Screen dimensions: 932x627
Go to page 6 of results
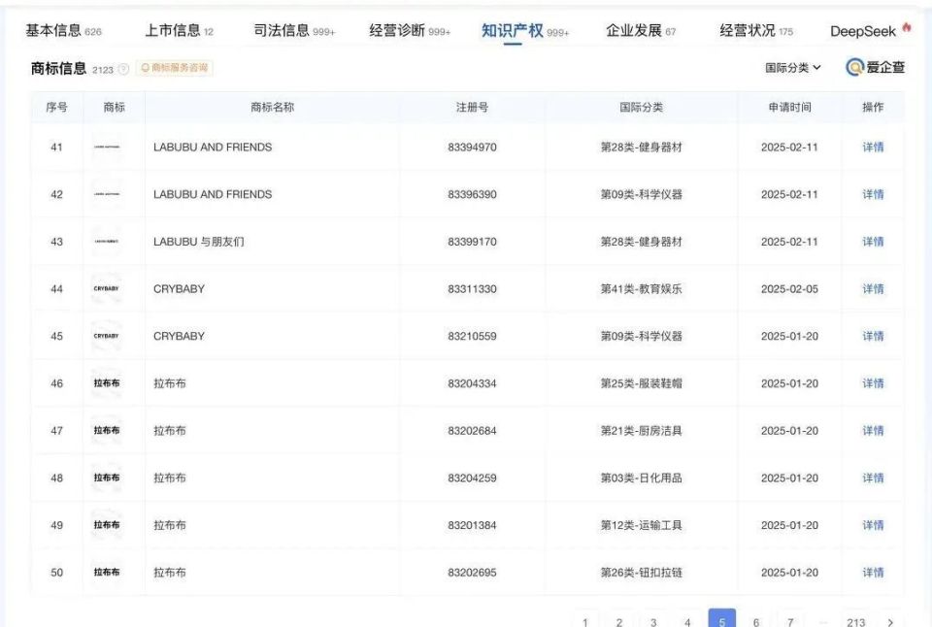pyautogui.click(x=756, y=620)
